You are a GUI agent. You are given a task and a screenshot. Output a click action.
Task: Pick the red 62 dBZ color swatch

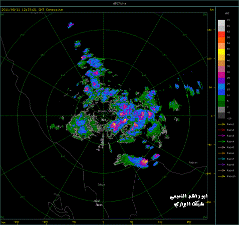(221, 34)
